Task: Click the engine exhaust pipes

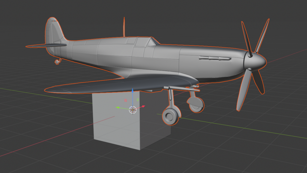Action: tap(215, 58)
